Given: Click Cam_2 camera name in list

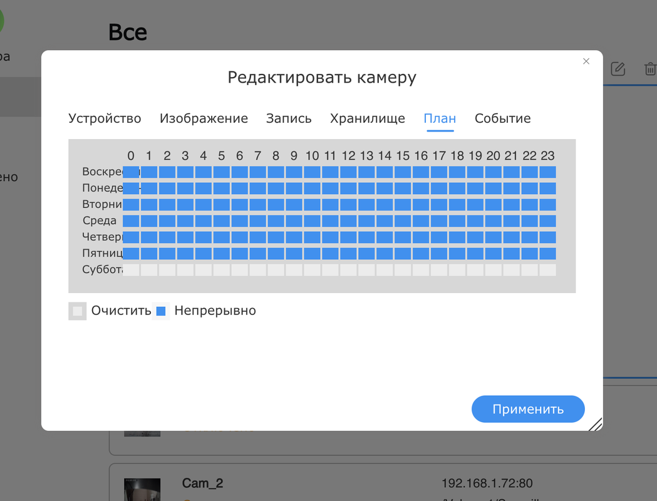Looking at the screenshot, I should pos(202,483).
